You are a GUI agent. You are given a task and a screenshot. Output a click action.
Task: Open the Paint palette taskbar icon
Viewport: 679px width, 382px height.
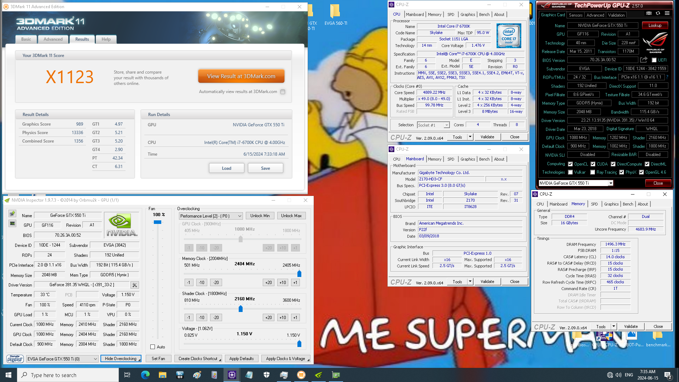point(197,375)
